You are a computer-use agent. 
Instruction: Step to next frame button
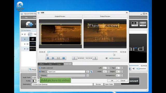tap(58, 58)
